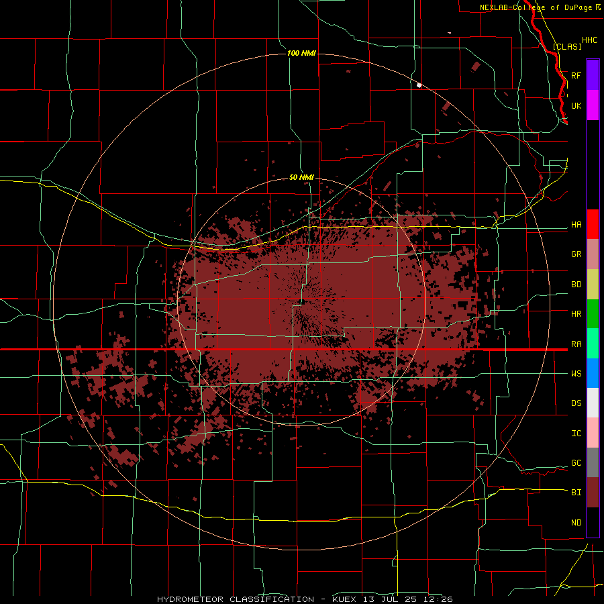Click the bright green RA legend swatch
Screen dimensions: 604x604
tap(593, 344)
